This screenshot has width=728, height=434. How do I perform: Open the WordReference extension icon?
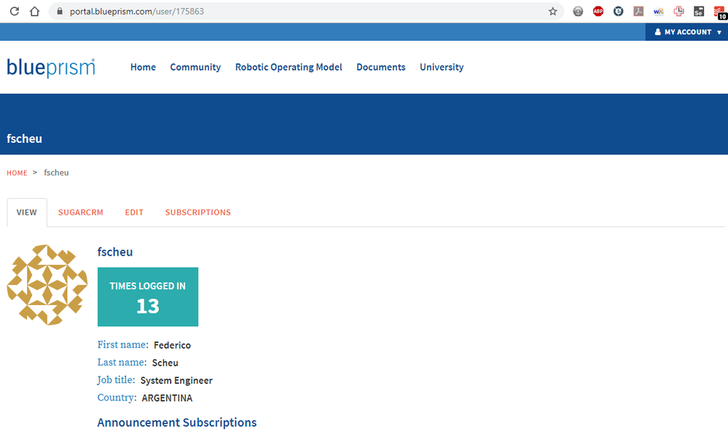658,11
